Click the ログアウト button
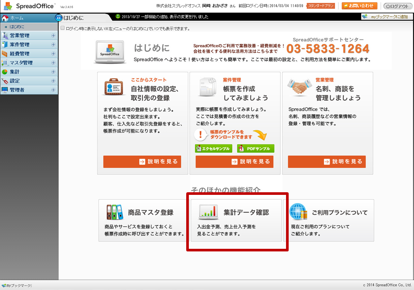 click(398, 6)
